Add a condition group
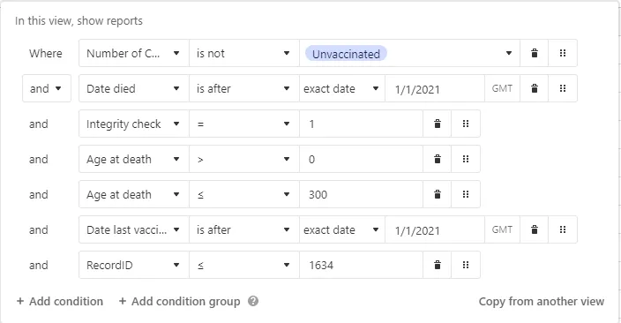Viewport: 621px width, 323px height. [x=179, y=301]
